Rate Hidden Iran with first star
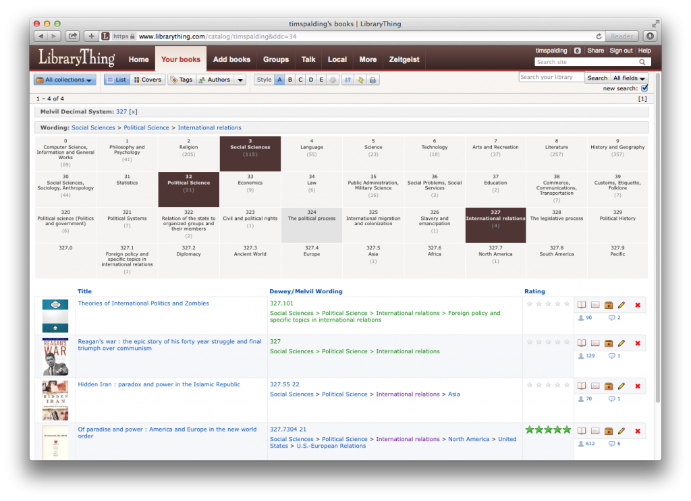The height and width of the screenshot is (501, 691). (530, 385)
